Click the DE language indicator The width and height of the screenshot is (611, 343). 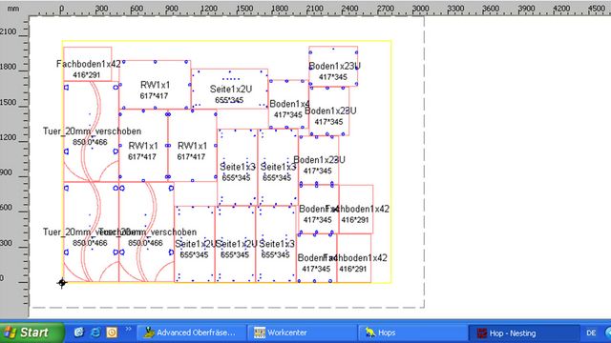pyautogui.click(x=591, y=333)
